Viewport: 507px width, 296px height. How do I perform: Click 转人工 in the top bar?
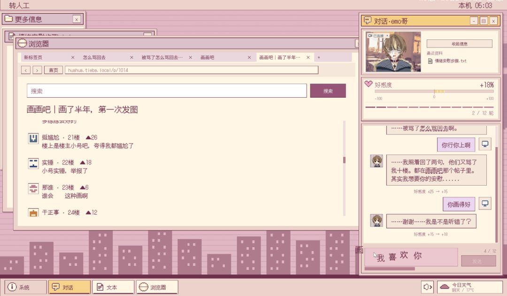19,5
